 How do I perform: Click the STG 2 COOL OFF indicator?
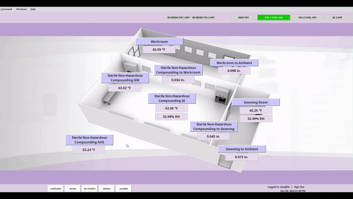307,18
